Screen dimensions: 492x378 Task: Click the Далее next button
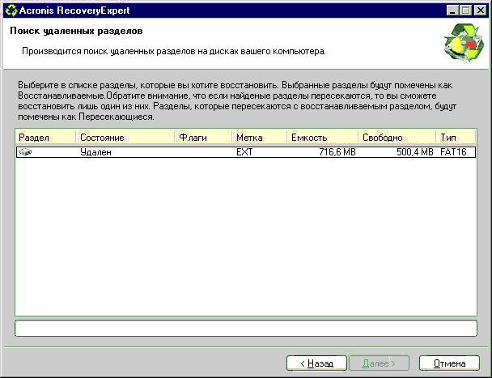[379, 363]
